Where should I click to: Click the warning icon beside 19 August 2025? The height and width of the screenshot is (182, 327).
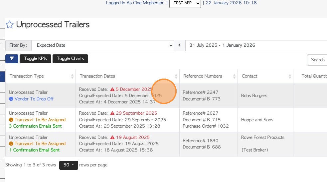click(112, 137)
